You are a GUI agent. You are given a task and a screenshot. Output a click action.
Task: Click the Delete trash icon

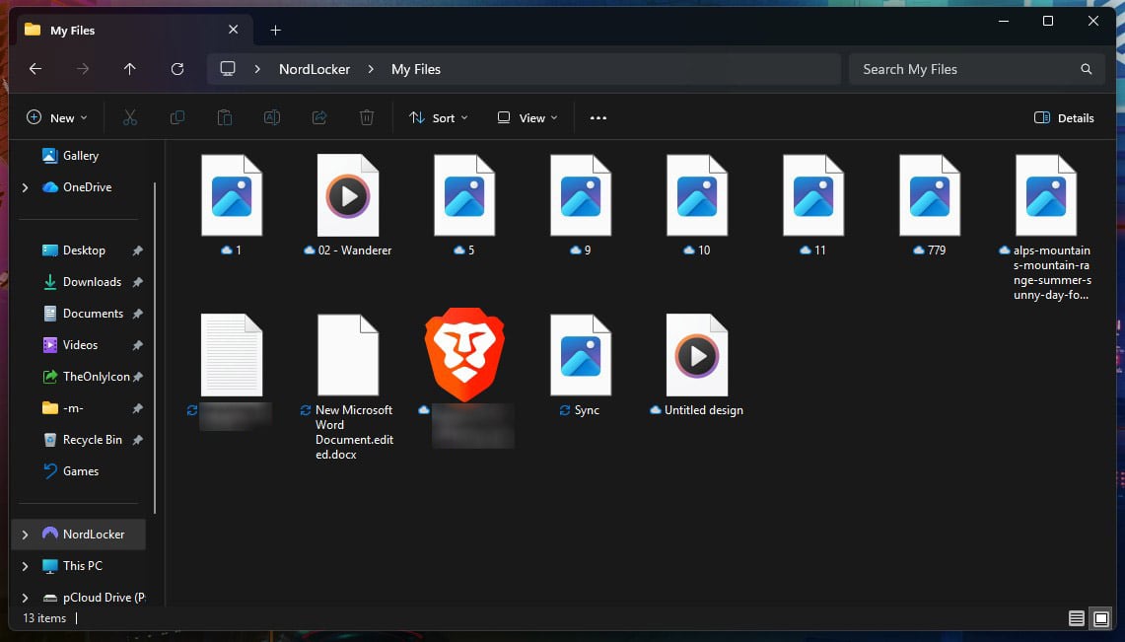367,117
